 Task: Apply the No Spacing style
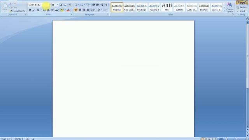coord(130,7)
